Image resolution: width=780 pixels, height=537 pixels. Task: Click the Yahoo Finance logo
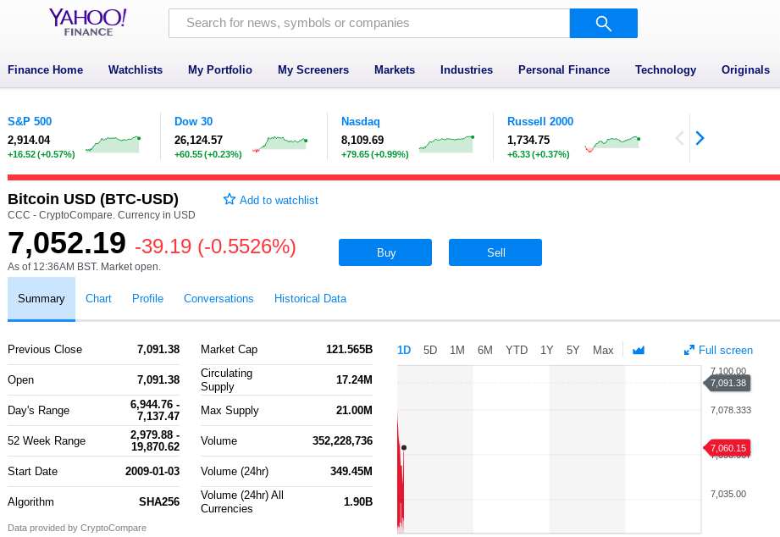coord(87,22)
